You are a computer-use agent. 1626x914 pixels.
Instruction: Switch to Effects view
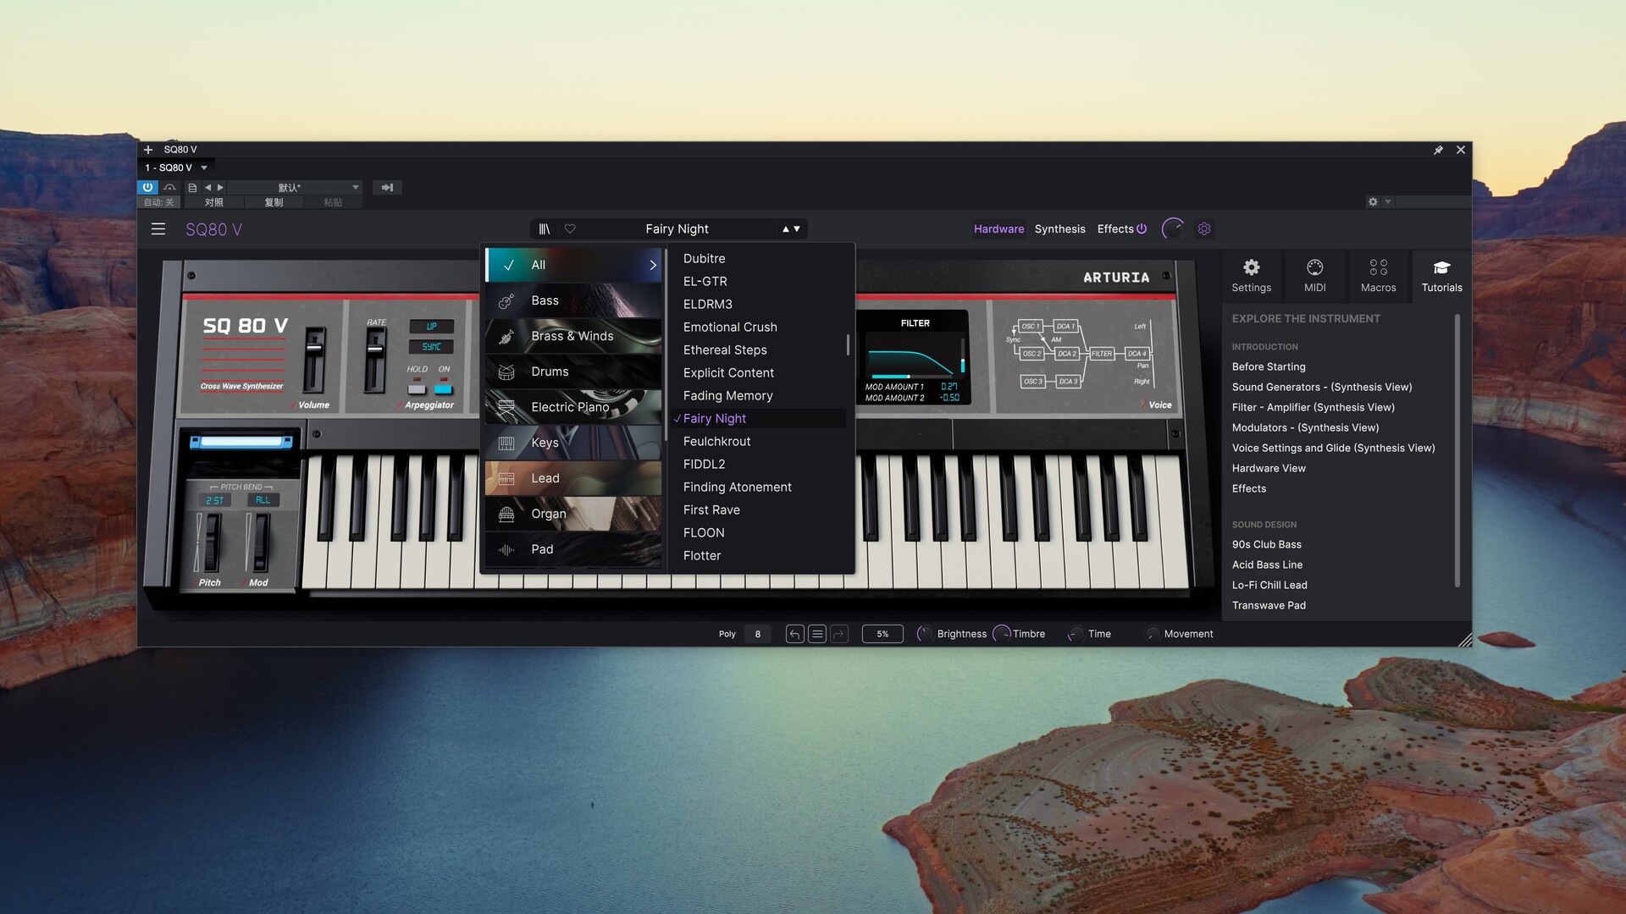pos(1115,229)
